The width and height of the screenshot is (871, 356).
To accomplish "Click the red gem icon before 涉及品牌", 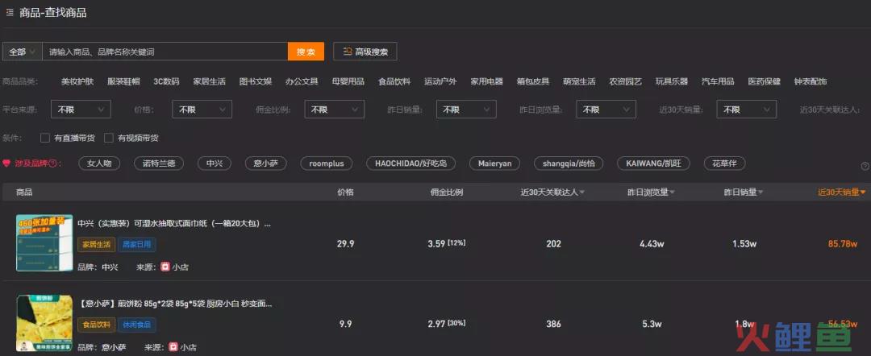I will (6, 164).
